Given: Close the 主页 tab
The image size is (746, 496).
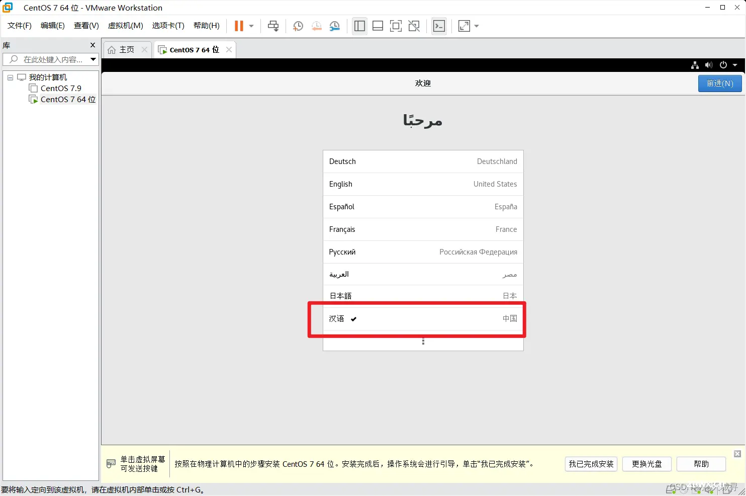Looking at the screenshot, I should click(145, 49).
